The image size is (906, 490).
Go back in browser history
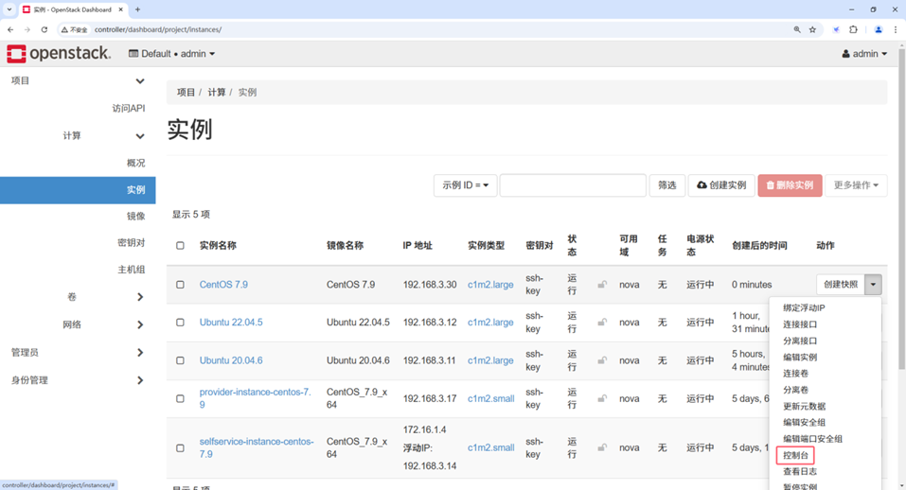(x=10, y=29)
